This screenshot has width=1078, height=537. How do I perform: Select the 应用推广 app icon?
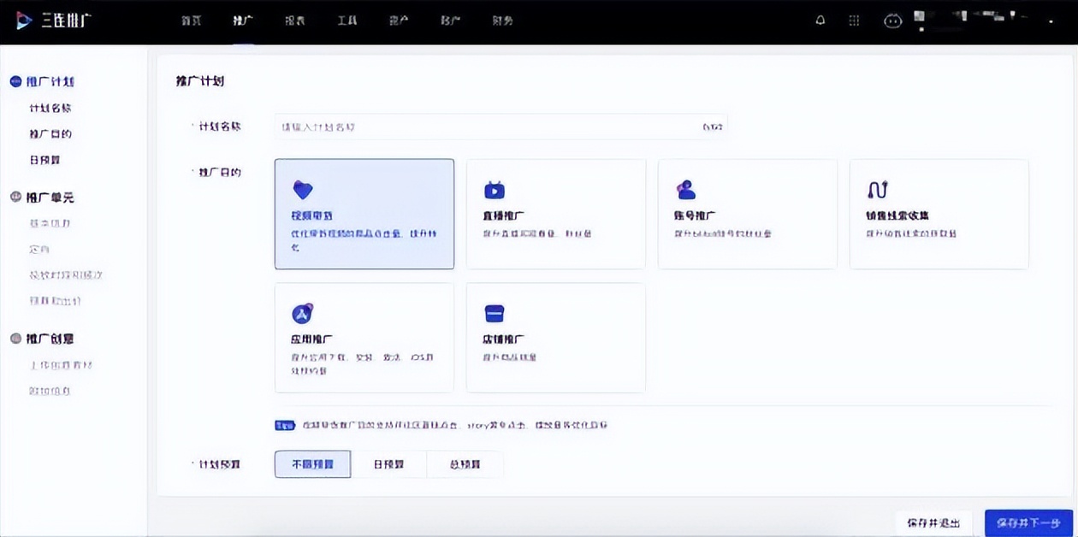(x=302, y=313)
